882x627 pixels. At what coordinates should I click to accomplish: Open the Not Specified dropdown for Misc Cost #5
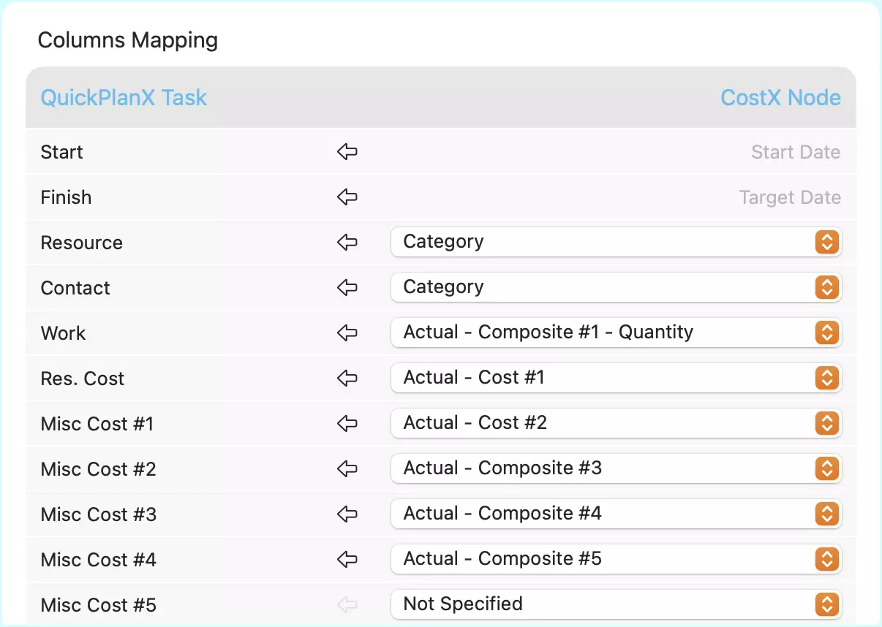click(x=617, y=605)
